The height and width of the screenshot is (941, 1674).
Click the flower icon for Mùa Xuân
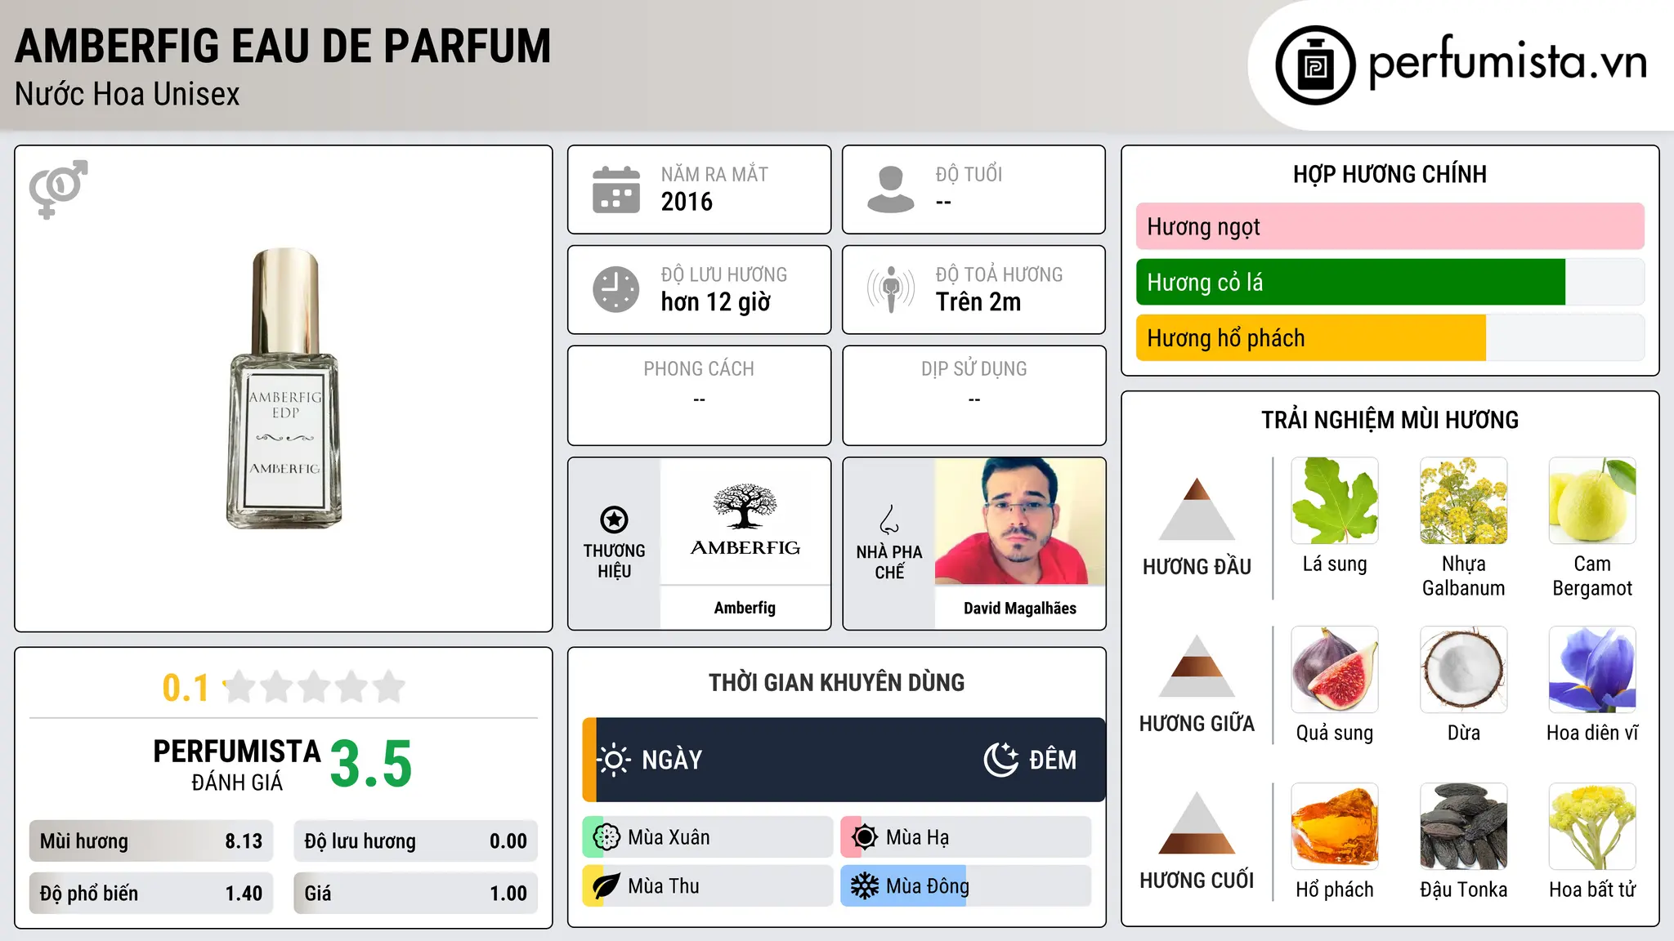[x=606, y=837]
